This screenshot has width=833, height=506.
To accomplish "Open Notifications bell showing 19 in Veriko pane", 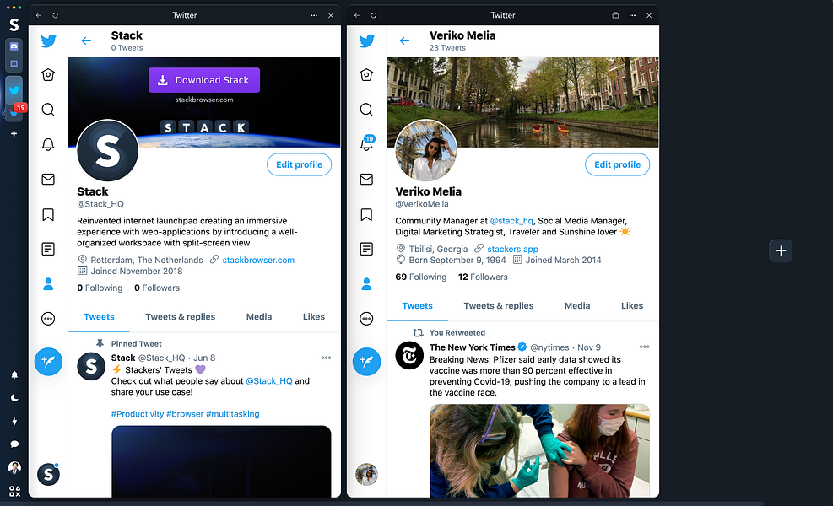I will pyautogui.click(x=366, y=143).
